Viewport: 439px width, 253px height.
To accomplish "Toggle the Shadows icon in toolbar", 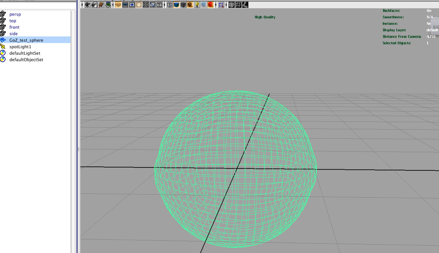I will pyautogui.click(x=204, y=5).
